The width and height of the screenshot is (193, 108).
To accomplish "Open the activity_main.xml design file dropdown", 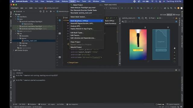I will click(129, 18).
